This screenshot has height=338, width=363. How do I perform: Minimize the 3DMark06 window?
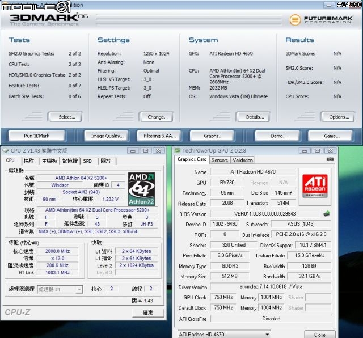coord(329,5)
